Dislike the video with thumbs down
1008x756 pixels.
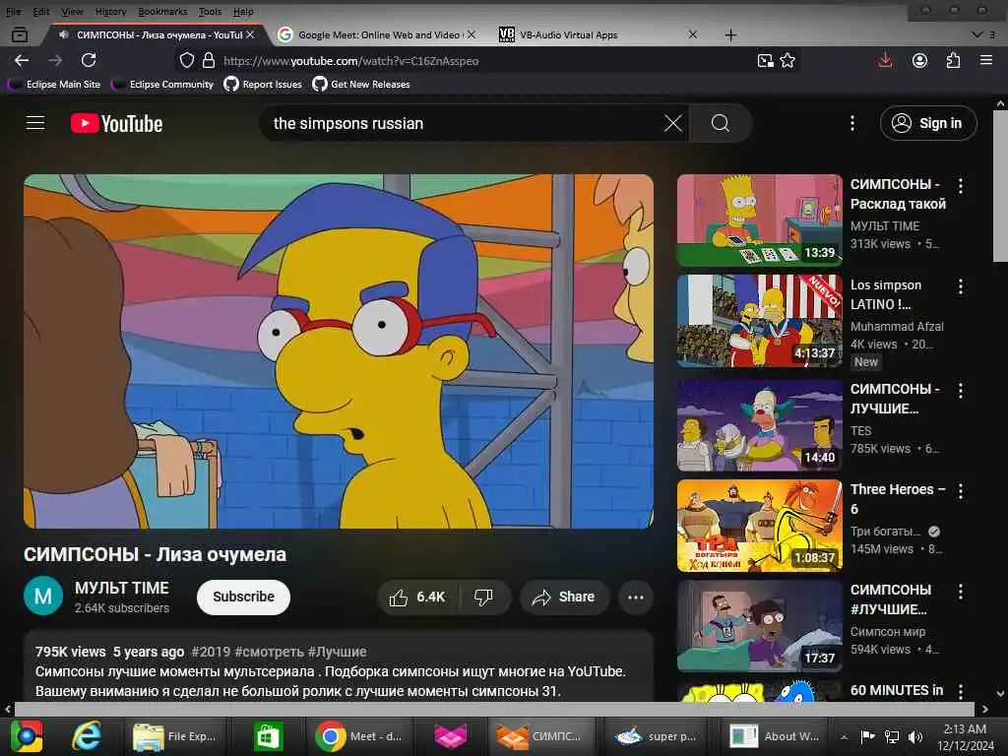[484, 598]
